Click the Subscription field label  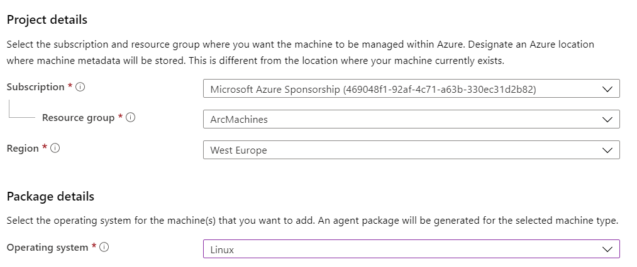click(x=35, y=87)
